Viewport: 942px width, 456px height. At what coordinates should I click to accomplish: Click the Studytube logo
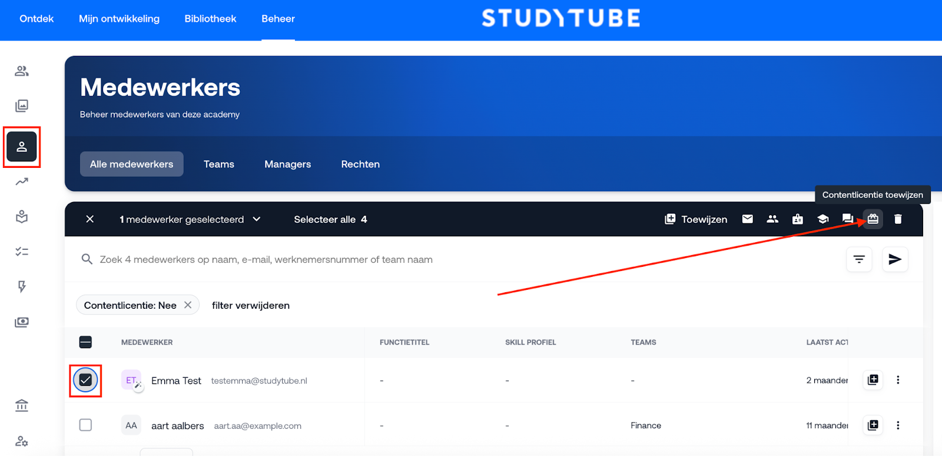pyautogui.click(x=561, y=18)
